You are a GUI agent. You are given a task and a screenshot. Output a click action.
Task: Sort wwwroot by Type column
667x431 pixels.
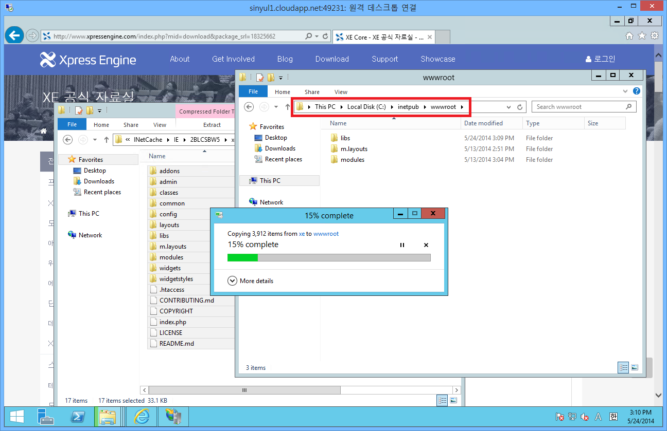[553, 123]
